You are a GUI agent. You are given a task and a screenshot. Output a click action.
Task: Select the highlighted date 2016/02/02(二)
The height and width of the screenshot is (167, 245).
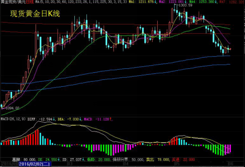pos(35,164)
